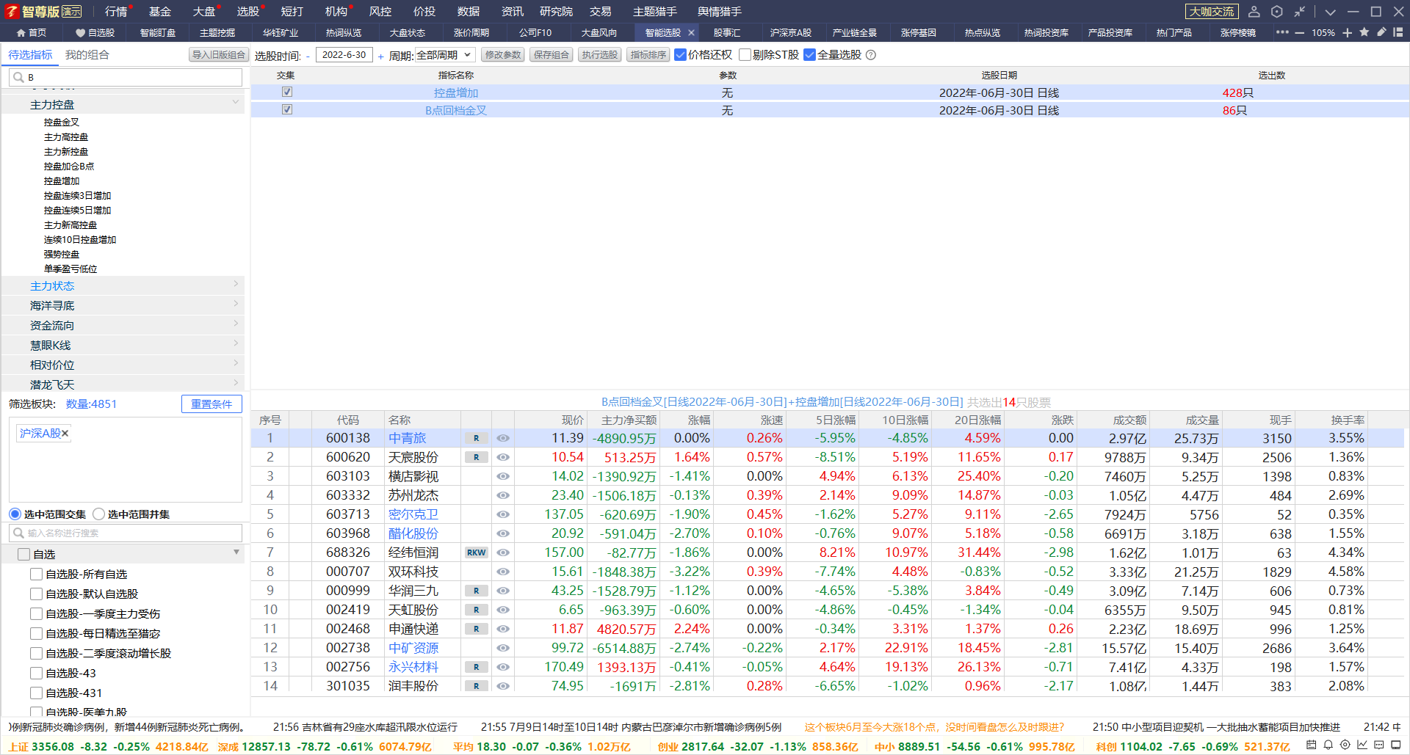The image size is (1410, 755).
Task: Click the shrink window arrows icon
Action: tap(1300, 12)
